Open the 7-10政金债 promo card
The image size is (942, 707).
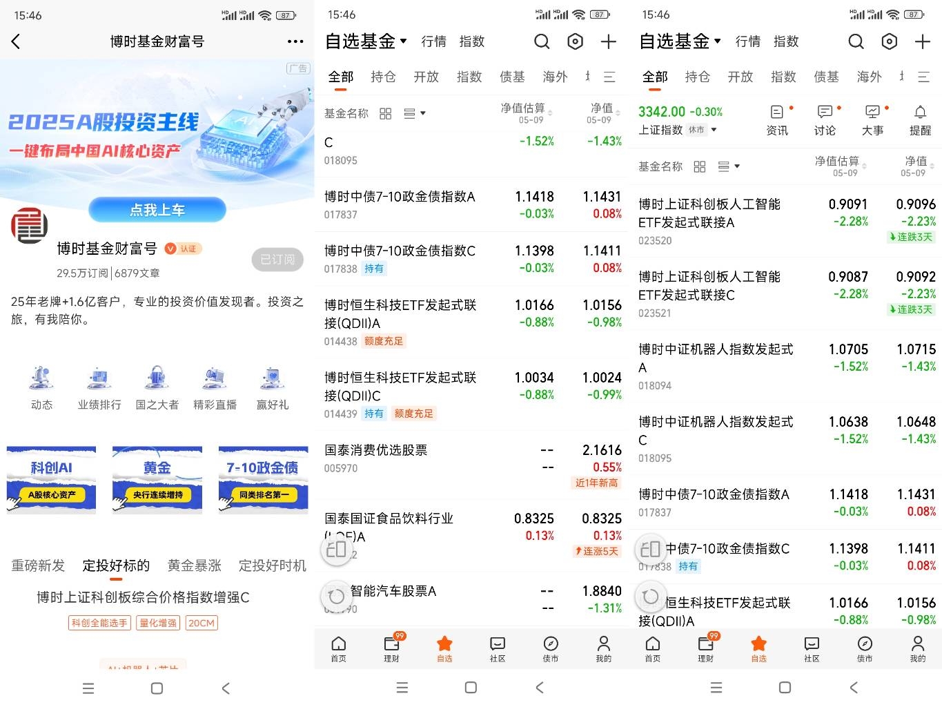[x=263, y=480]
